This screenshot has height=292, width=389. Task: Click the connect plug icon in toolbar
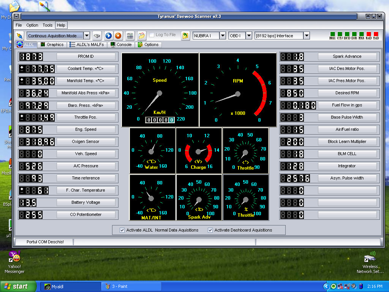click(x=19, y=36)
